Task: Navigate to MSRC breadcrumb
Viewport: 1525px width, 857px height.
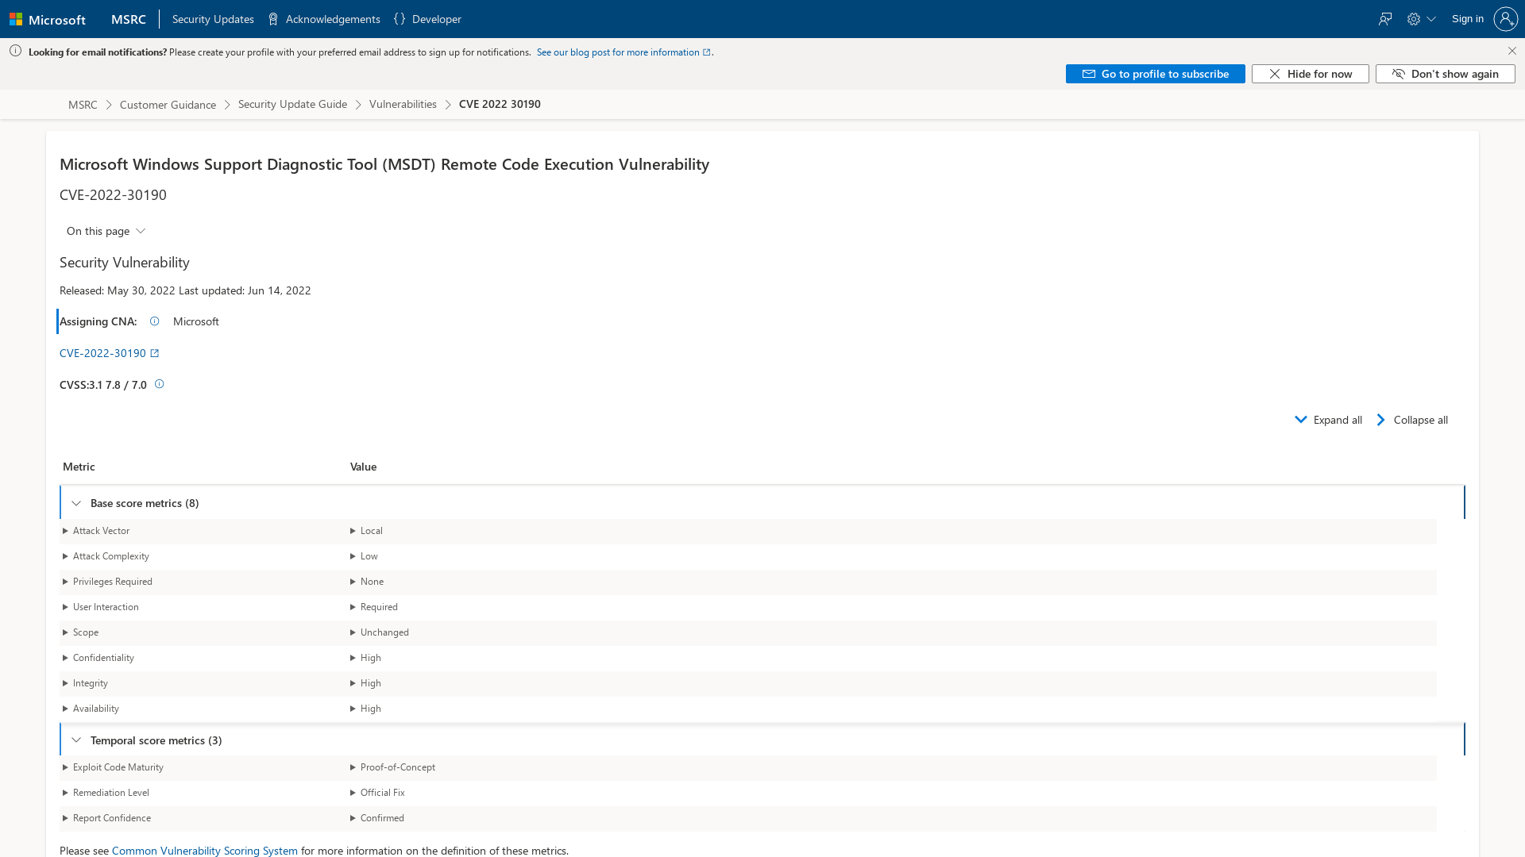Action: pos(83,104)
